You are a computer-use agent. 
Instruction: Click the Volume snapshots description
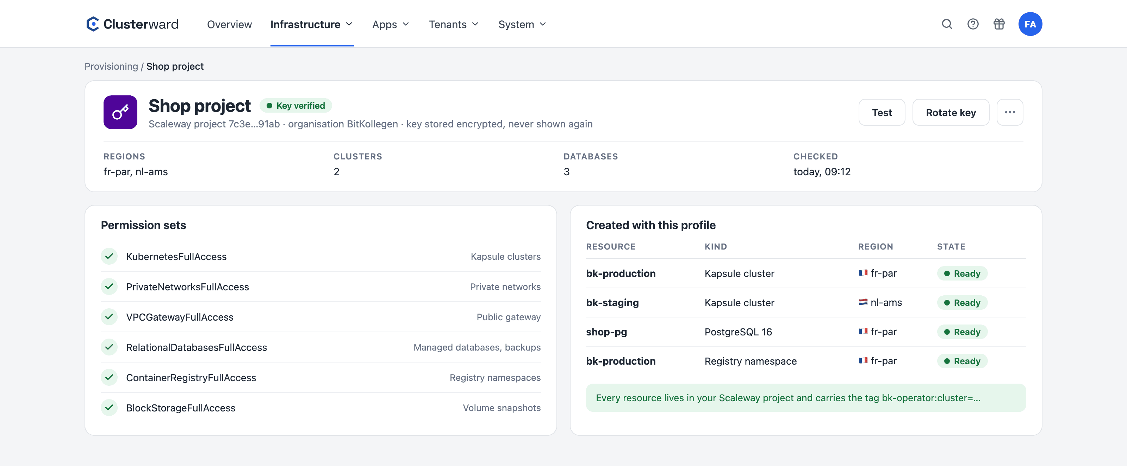pos(502,408)
